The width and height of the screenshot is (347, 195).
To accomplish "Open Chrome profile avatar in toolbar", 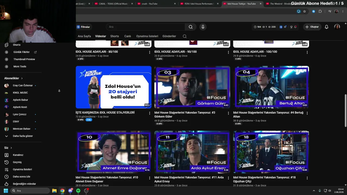I will coord(336,11).
